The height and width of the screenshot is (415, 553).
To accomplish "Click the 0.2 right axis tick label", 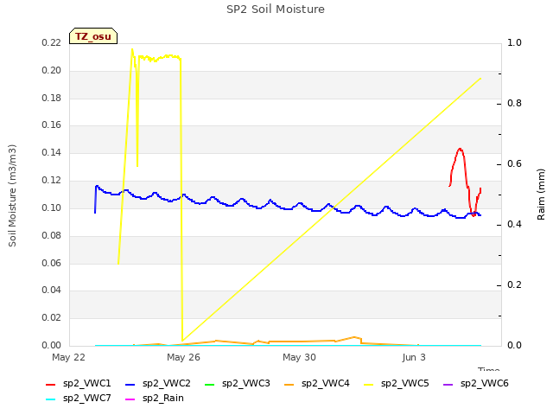I will 514,285.
